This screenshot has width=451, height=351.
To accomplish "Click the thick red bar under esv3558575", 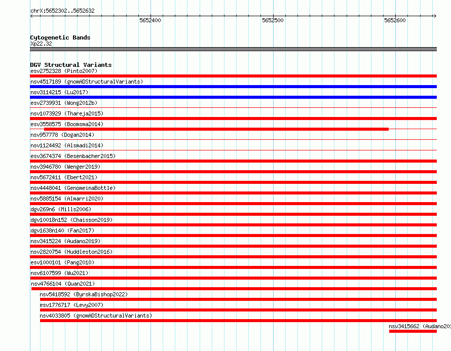I will 216,129.
